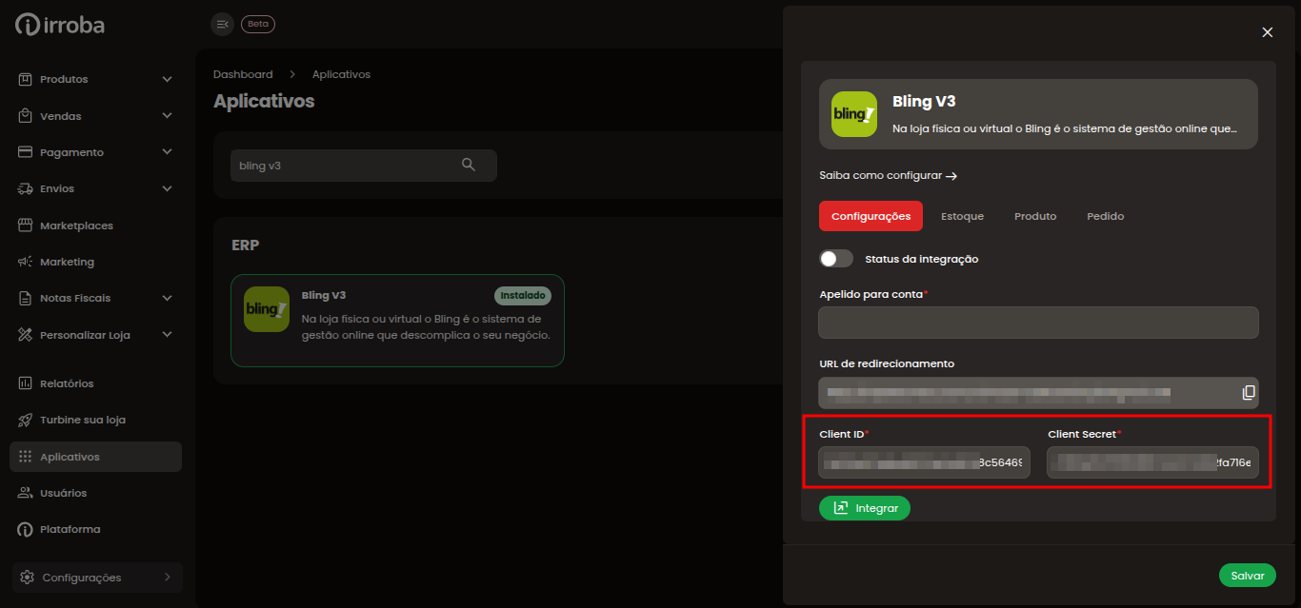Click the Client Secret input field
The width and height of the screenshot is (1301, 608).
(1152, 462)
